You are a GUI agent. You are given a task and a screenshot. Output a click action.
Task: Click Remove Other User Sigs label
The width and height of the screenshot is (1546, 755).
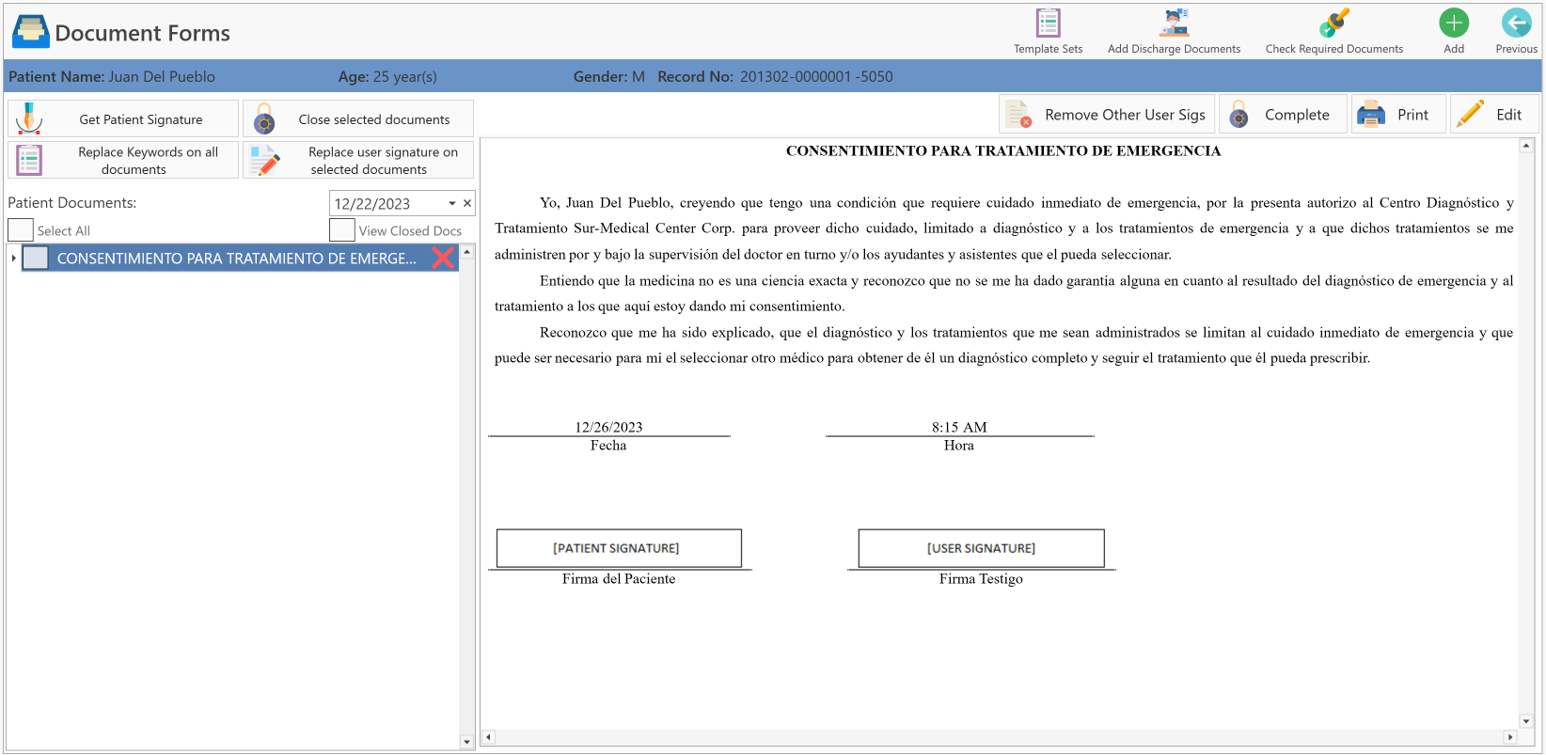point(1125,115)
